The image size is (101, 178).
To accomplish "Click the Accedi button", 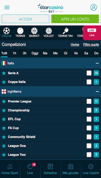I will (26, 19).
